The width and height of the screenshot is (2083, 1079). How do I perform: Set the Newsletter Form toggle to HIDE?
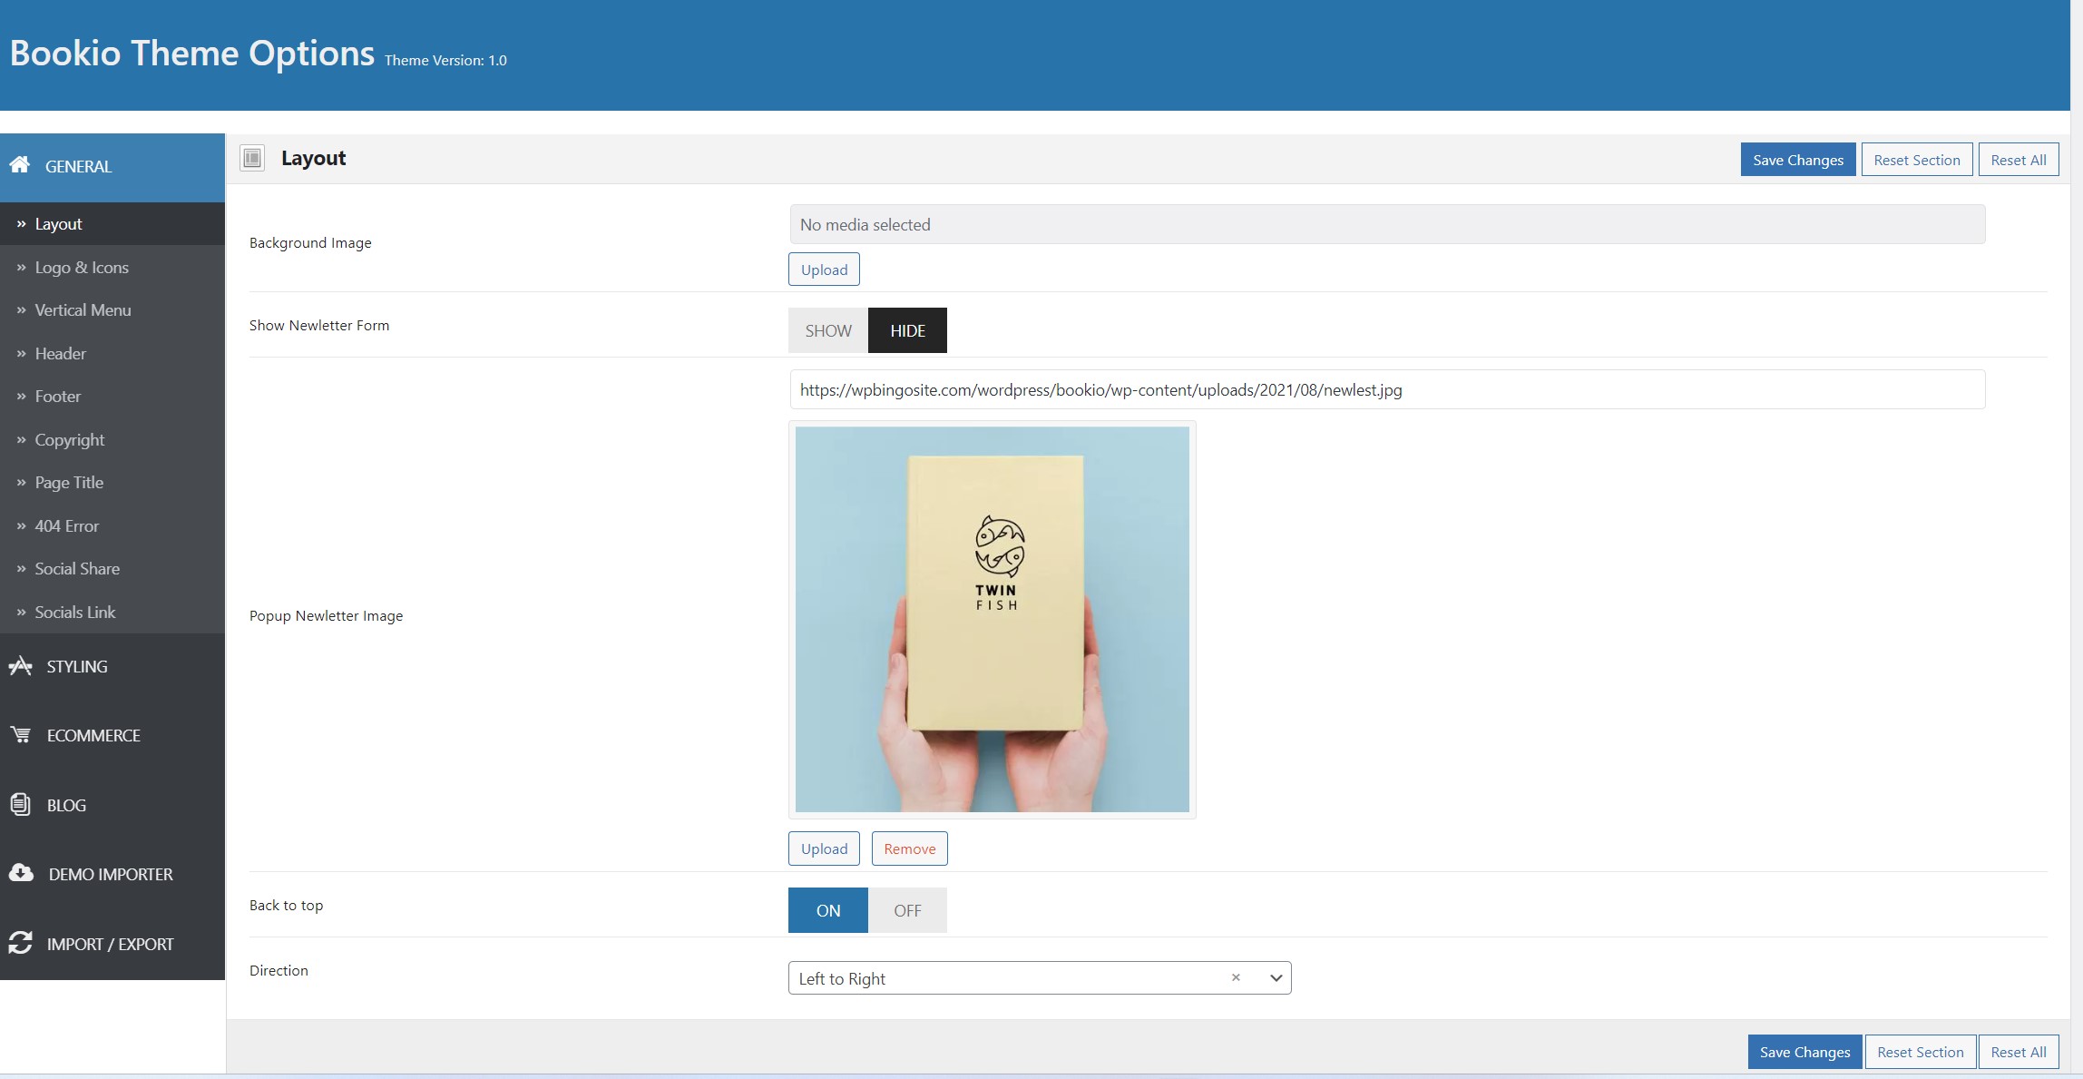click(907, 330)
